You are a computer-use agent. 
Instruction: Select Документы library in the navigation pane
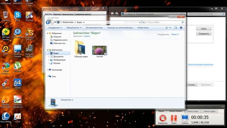(x=58, y=57)
